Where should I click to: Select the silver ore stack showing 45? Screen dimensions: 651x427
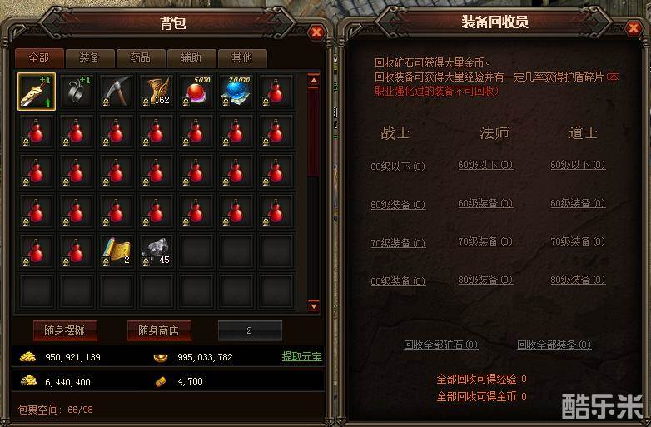tap(157, 251)
